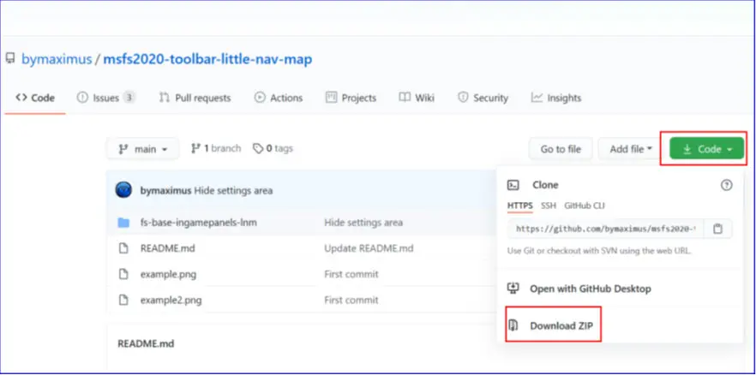Click the Actions tab play icon
This screenshot has width=756, height=375.
point(260,98)
